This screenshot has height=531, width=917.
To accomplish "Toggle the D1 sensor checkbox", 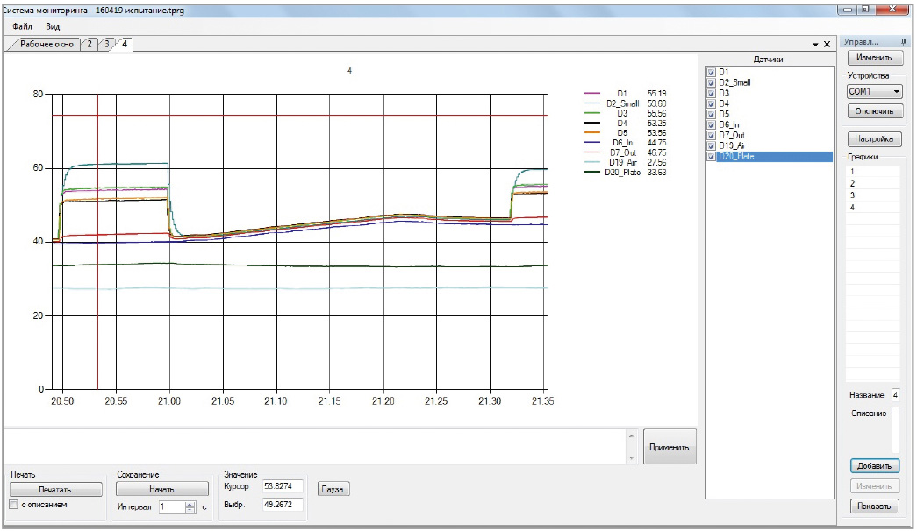I will point(711,72).
